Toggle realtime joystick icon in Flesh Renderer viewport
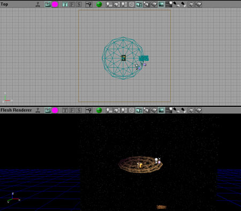 click(x=37, y=111)
